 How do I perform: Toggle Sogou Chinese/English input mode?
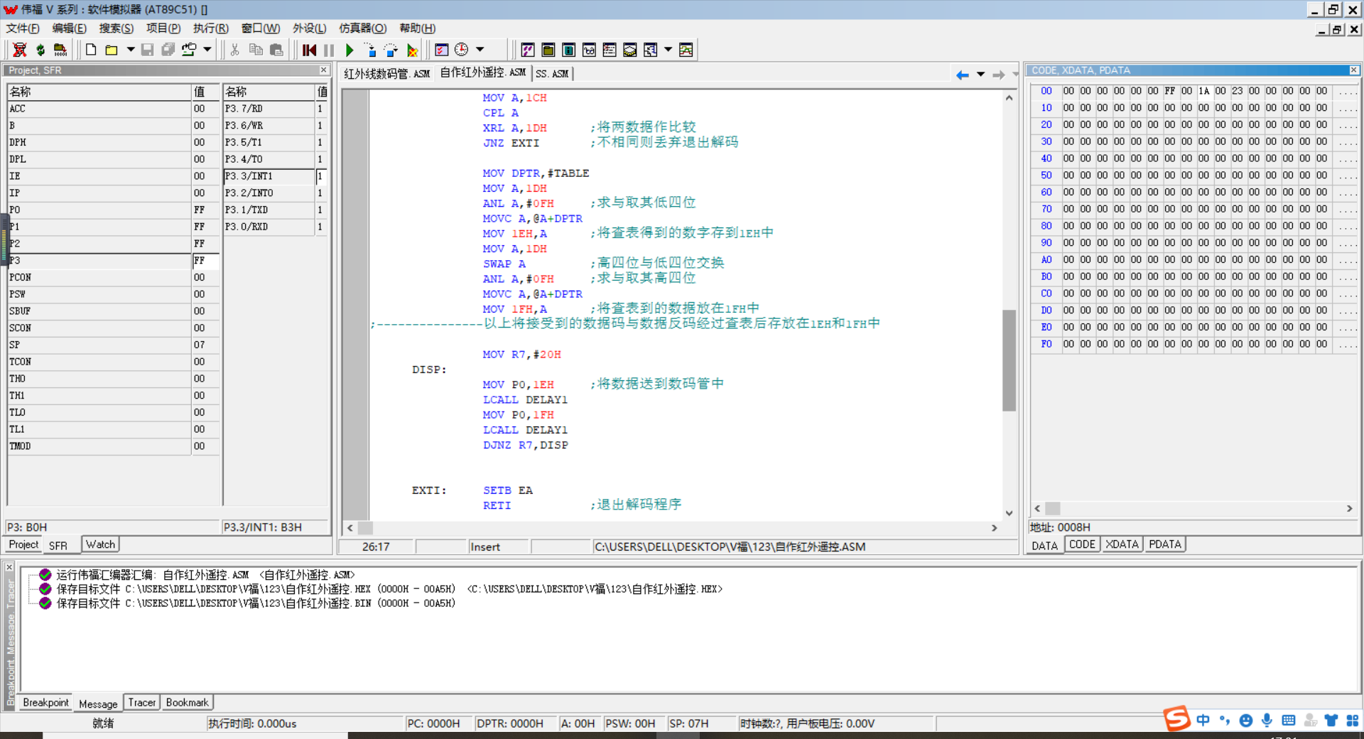[1203, 720]
